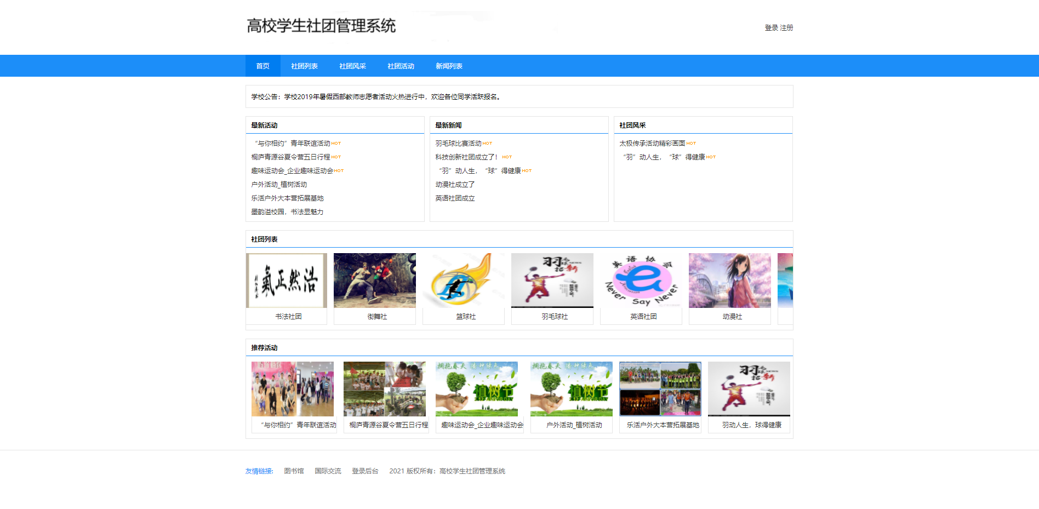This screenshot has width=1039, height=509.
Task: Go to the 首页 tab
Action: click(x=262, y=66)
